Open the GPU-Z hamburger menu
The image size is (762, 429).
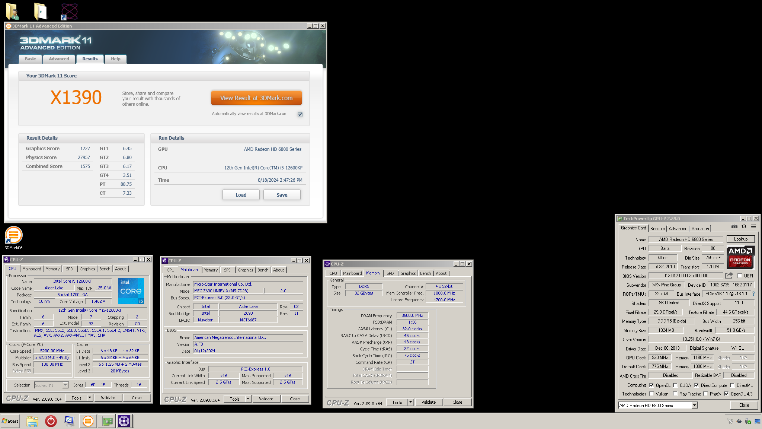pos(753,227)
